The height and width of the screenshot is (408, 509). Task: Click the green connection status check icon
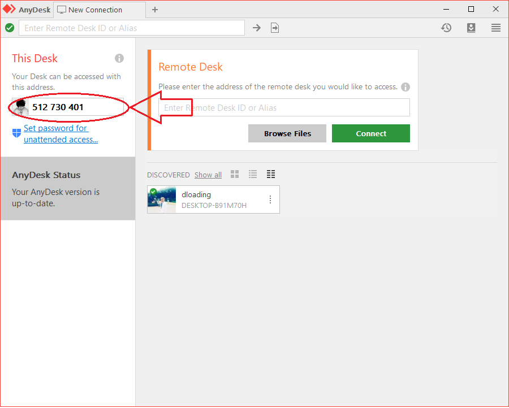click(10, 28)
